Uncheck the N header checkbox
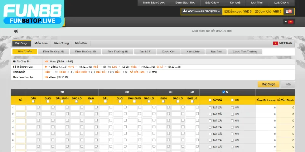305x152 pixels. pos(223,92)
